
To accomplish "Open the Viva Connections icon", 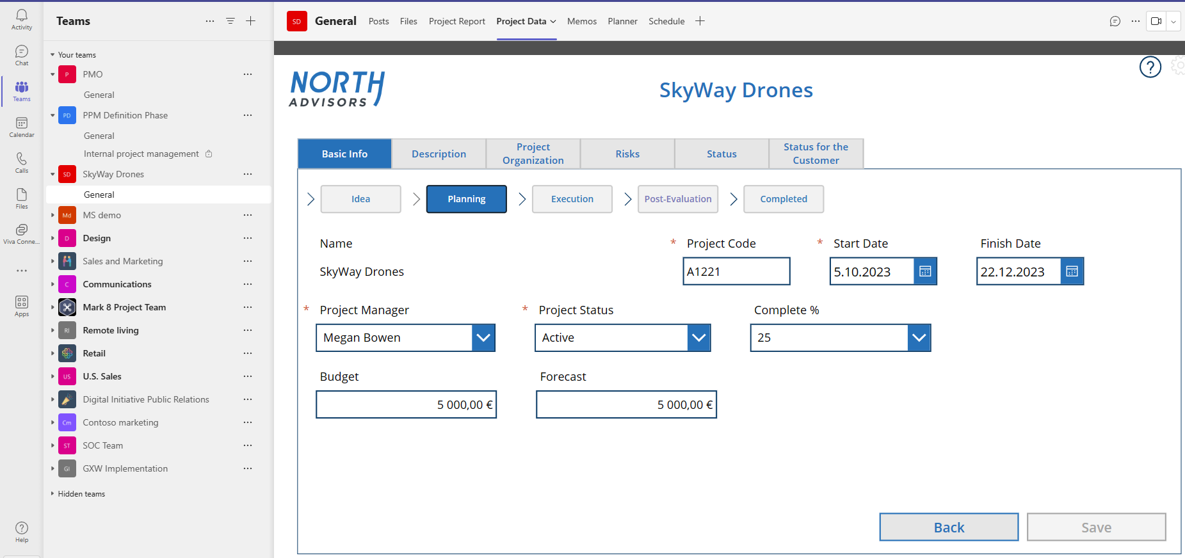I will [21, 234].
